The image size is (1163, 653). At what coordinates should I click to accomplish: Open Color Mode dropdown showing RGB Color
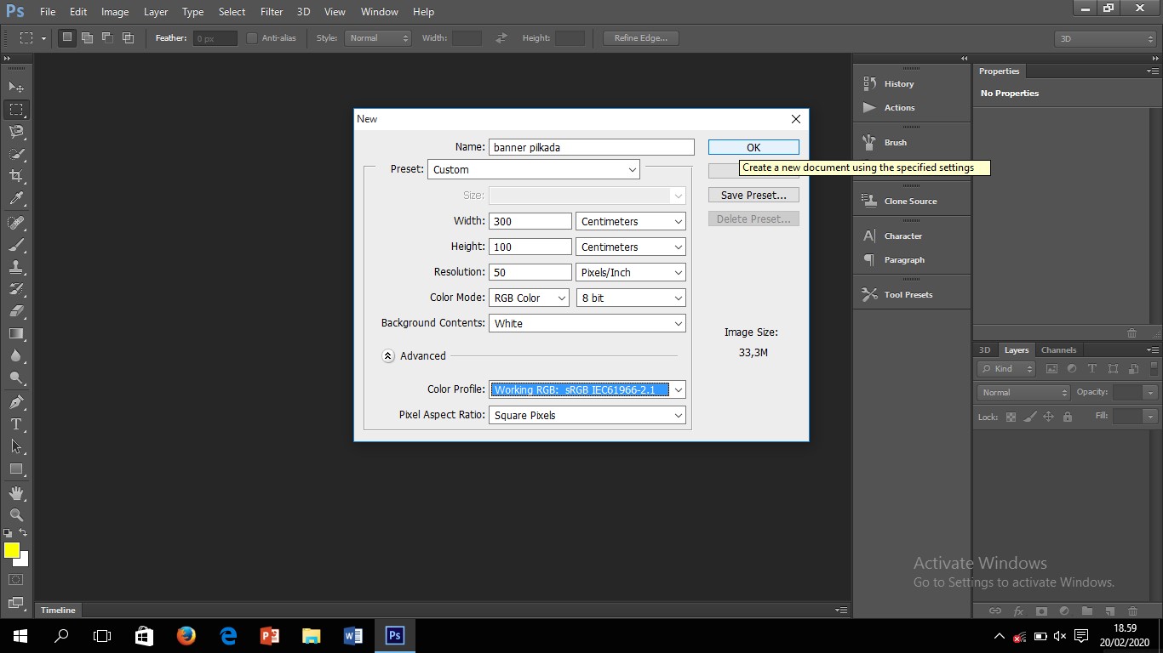coord(529,298)
